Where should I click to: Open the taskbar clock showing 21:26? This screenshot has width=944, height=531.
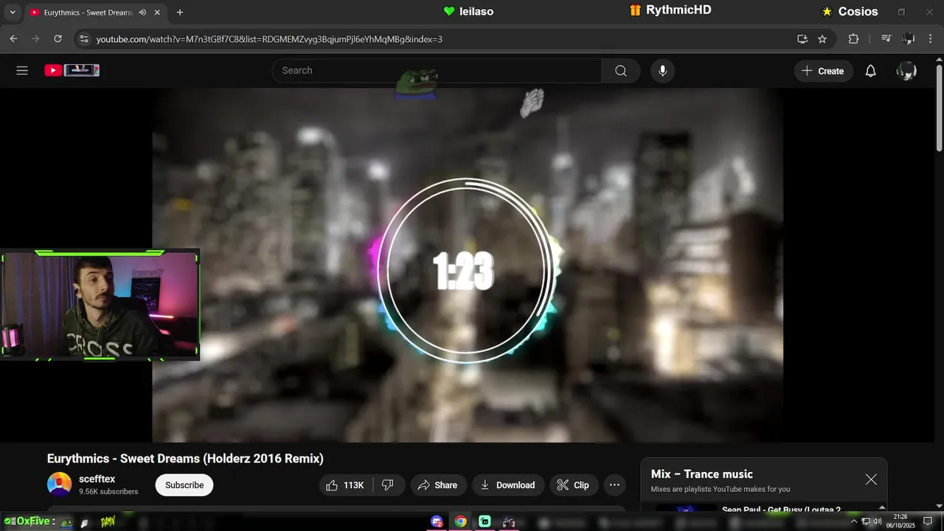900,521
